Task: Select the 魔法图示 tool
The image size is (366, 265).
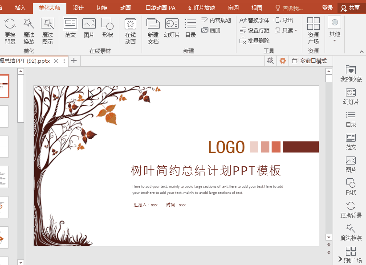Action: click(x=47, y=31)
